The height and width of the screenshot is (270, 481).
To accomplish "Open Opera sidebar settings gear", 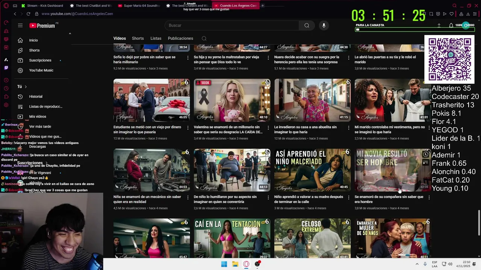I will [6, 106].
